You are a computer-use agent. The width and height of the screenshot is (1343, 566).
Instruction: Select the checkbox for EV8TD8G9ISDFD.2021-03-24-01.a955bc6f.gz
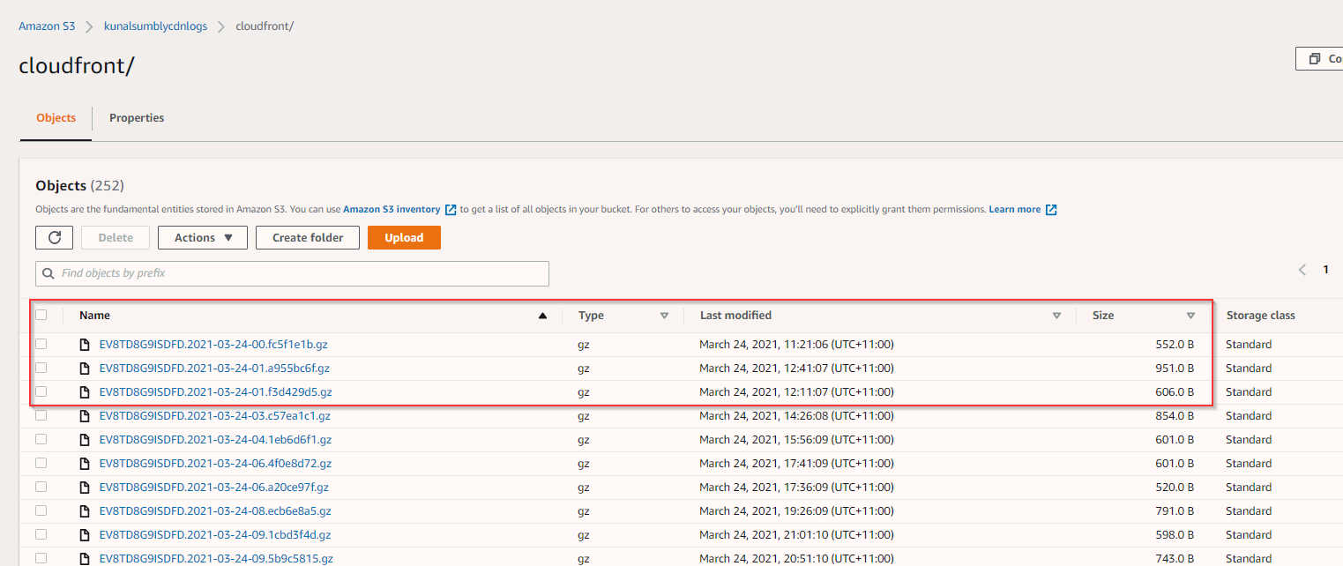pos(41,368)
